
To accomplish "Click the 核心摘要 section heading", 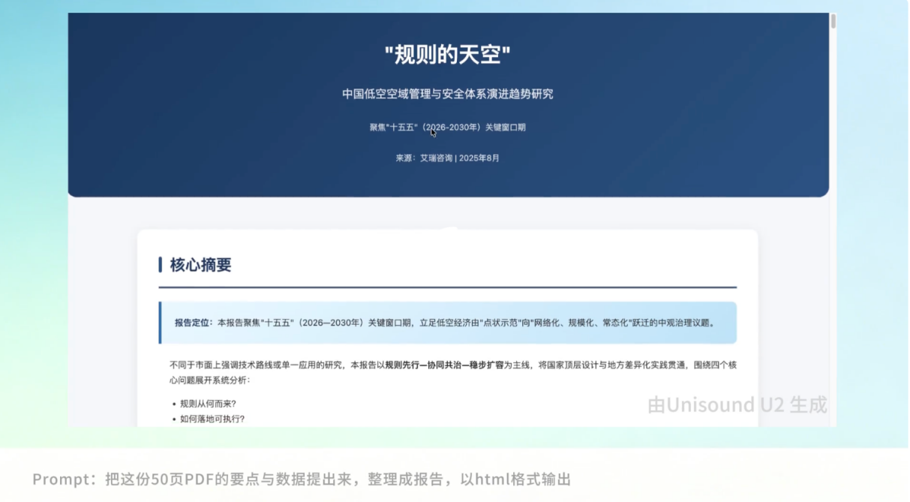I will point(200,265).
